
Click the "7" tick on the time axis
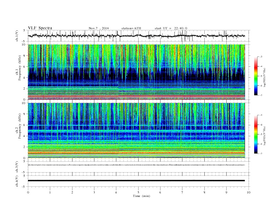click(182, 192)
